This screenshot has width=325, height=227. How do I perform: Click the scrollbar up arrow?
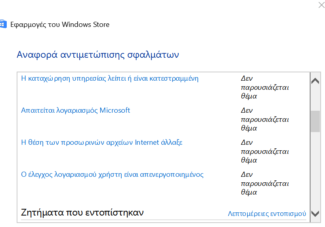point(315,81)
